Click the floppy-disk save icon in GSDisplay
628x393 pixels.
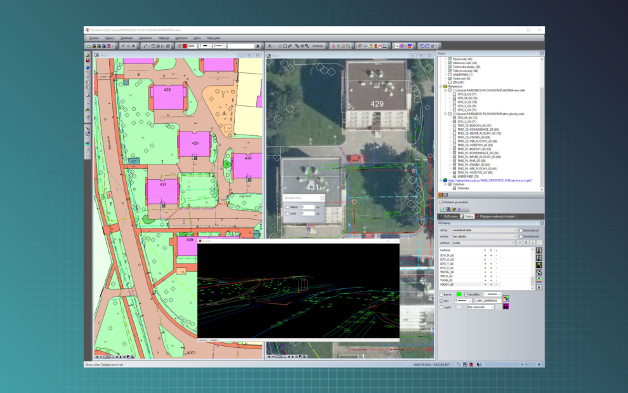[539, 265]
